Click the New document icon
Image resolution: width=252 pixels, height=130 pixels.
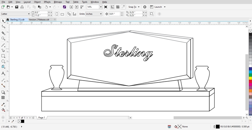tap(3, 7)
